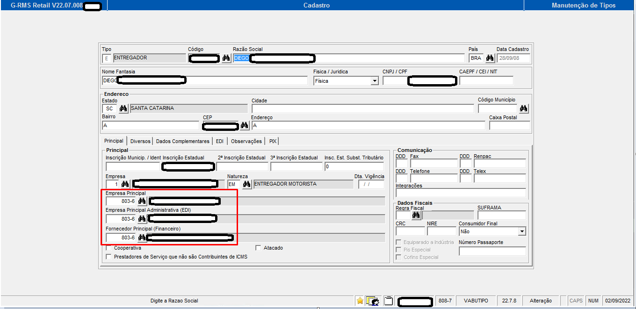Open CEP lookup binoculars
The height and width of the screenshot is (309, 636).
coord(245,125)
